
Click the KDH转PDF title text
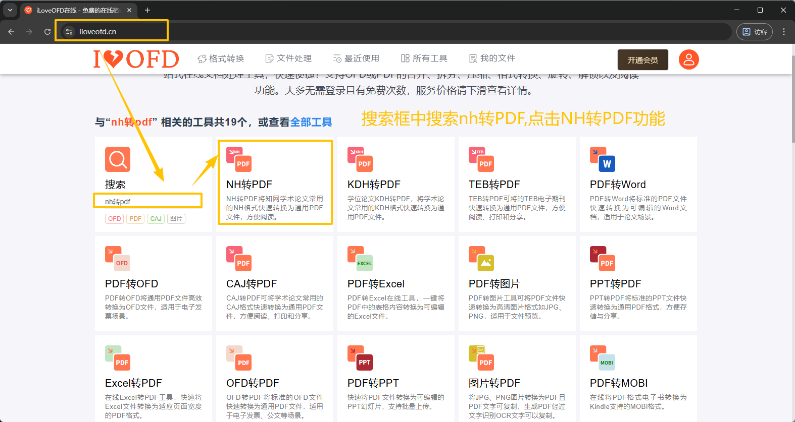(x=374, y=185)
